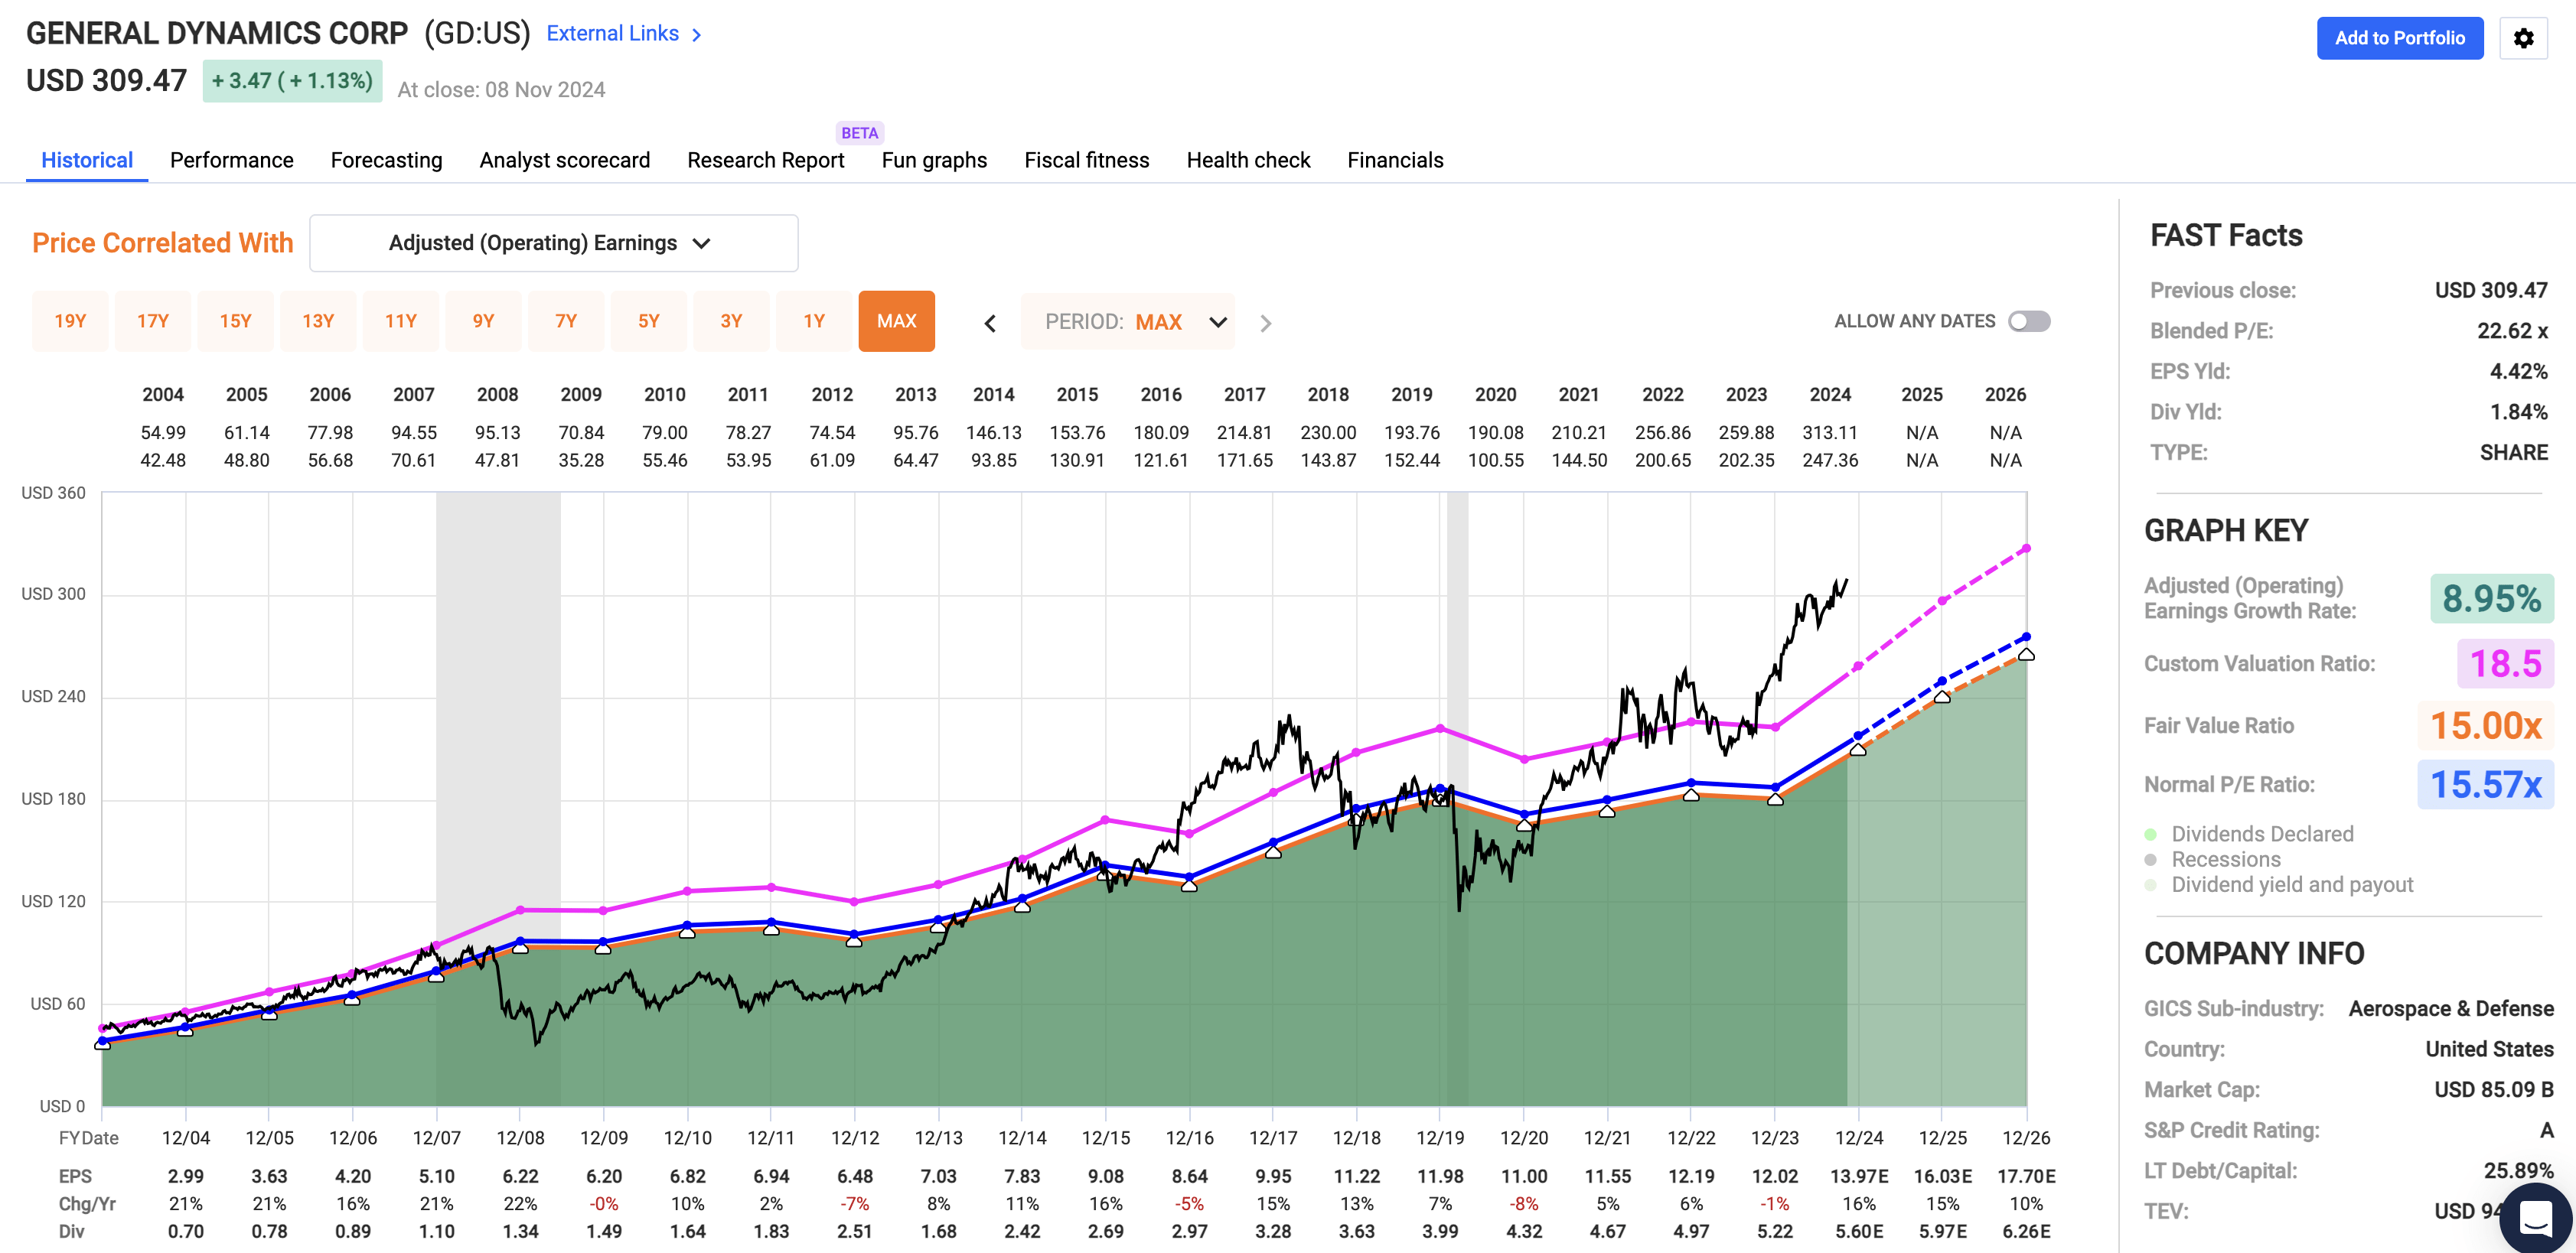
Task: Select the 19Y period button
Action: click(70, 321)
